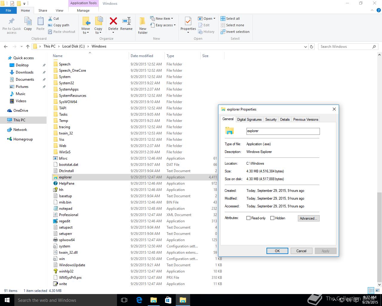
Task: Click the Back navigation arrow
Action: (x=6, y=46)
